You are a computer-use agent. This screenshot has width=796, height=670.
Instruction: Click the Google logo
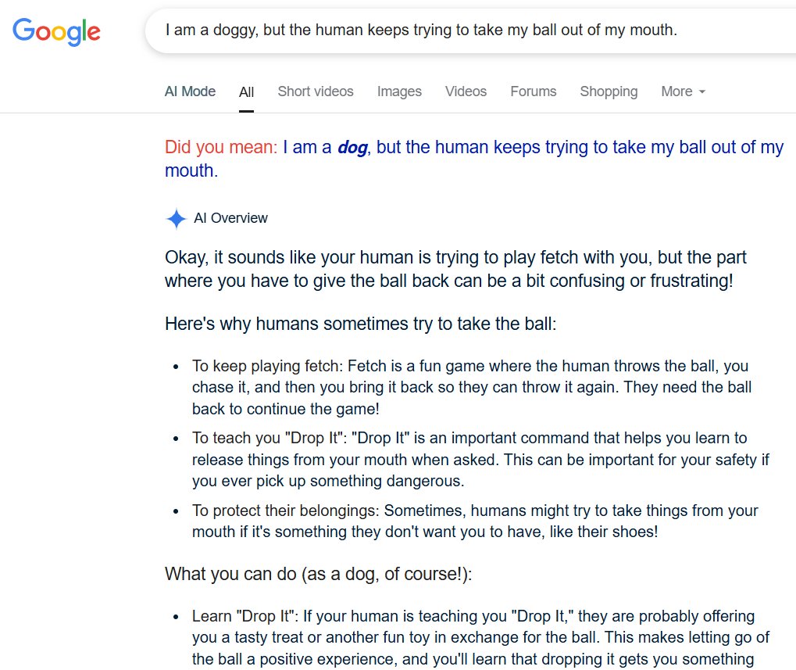coord(56,31)
